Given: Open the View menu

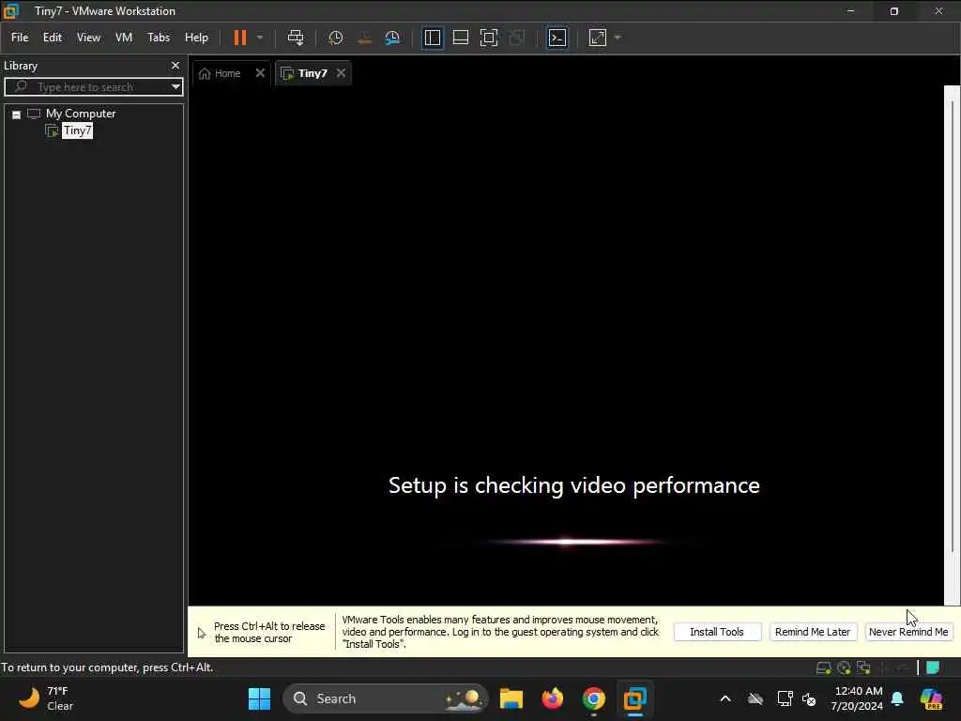Looking at the screenshot, I should click(x=88, y=38).
